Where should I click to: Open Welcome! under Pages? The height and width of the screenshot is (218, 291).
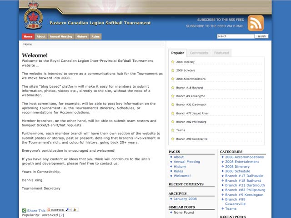tap(182, 176)
